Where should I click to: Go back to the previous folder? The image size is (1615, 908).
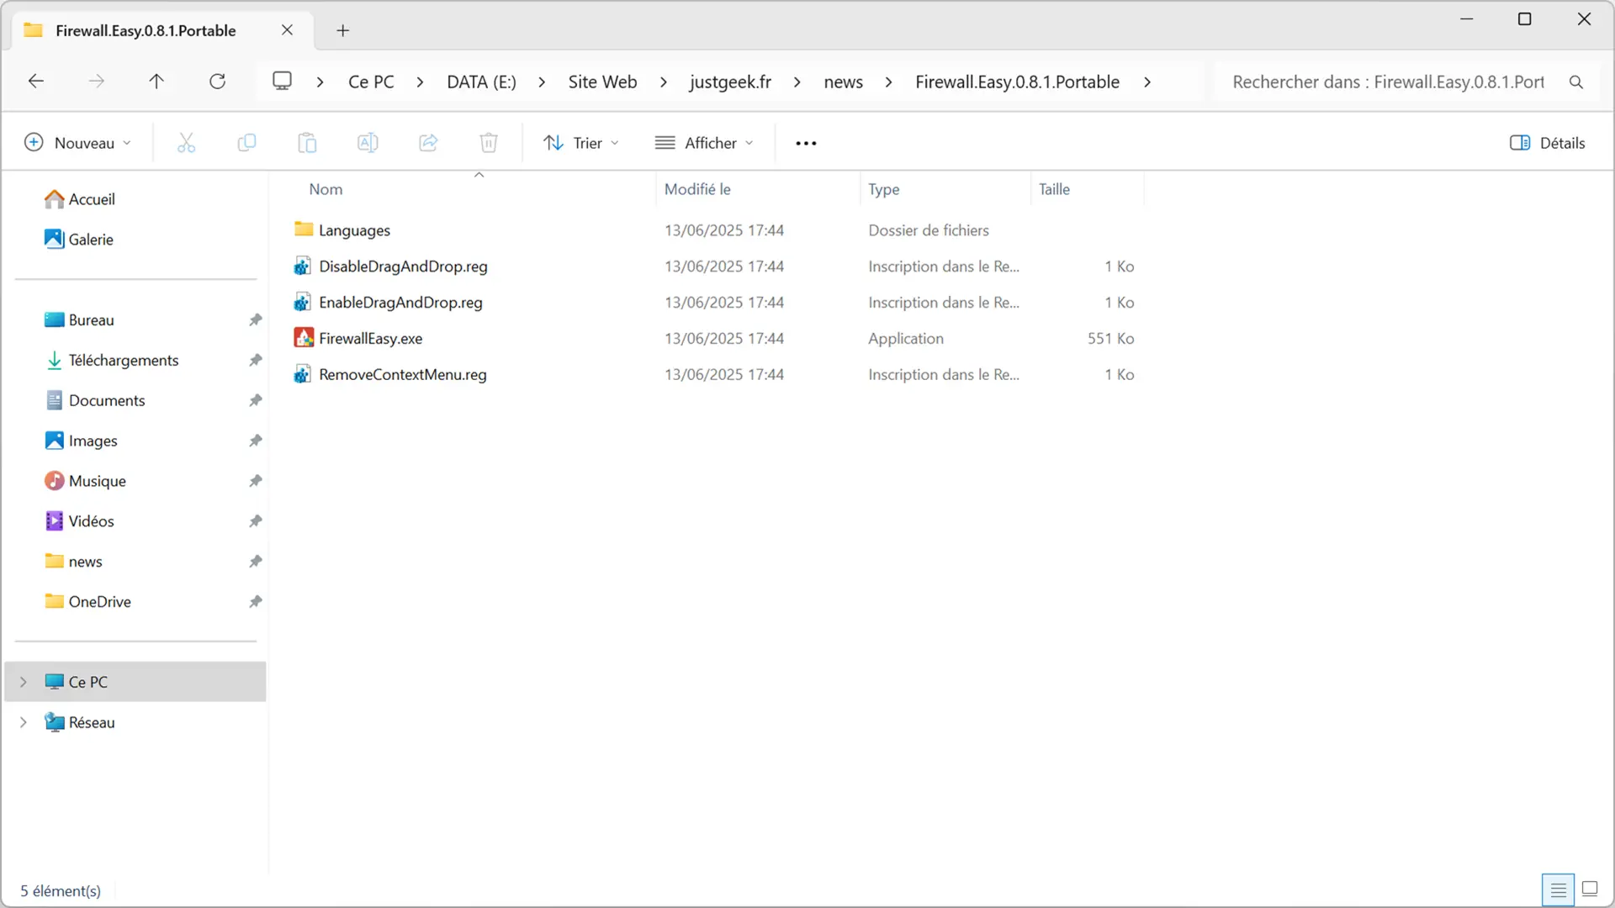pos(36,82)
